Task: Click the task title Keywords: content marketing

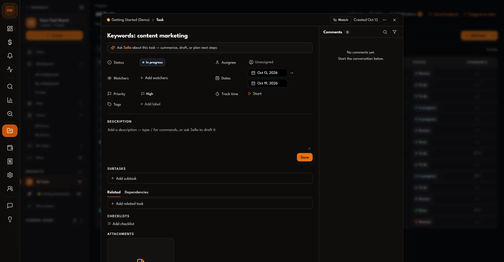Action: (147, 36)
